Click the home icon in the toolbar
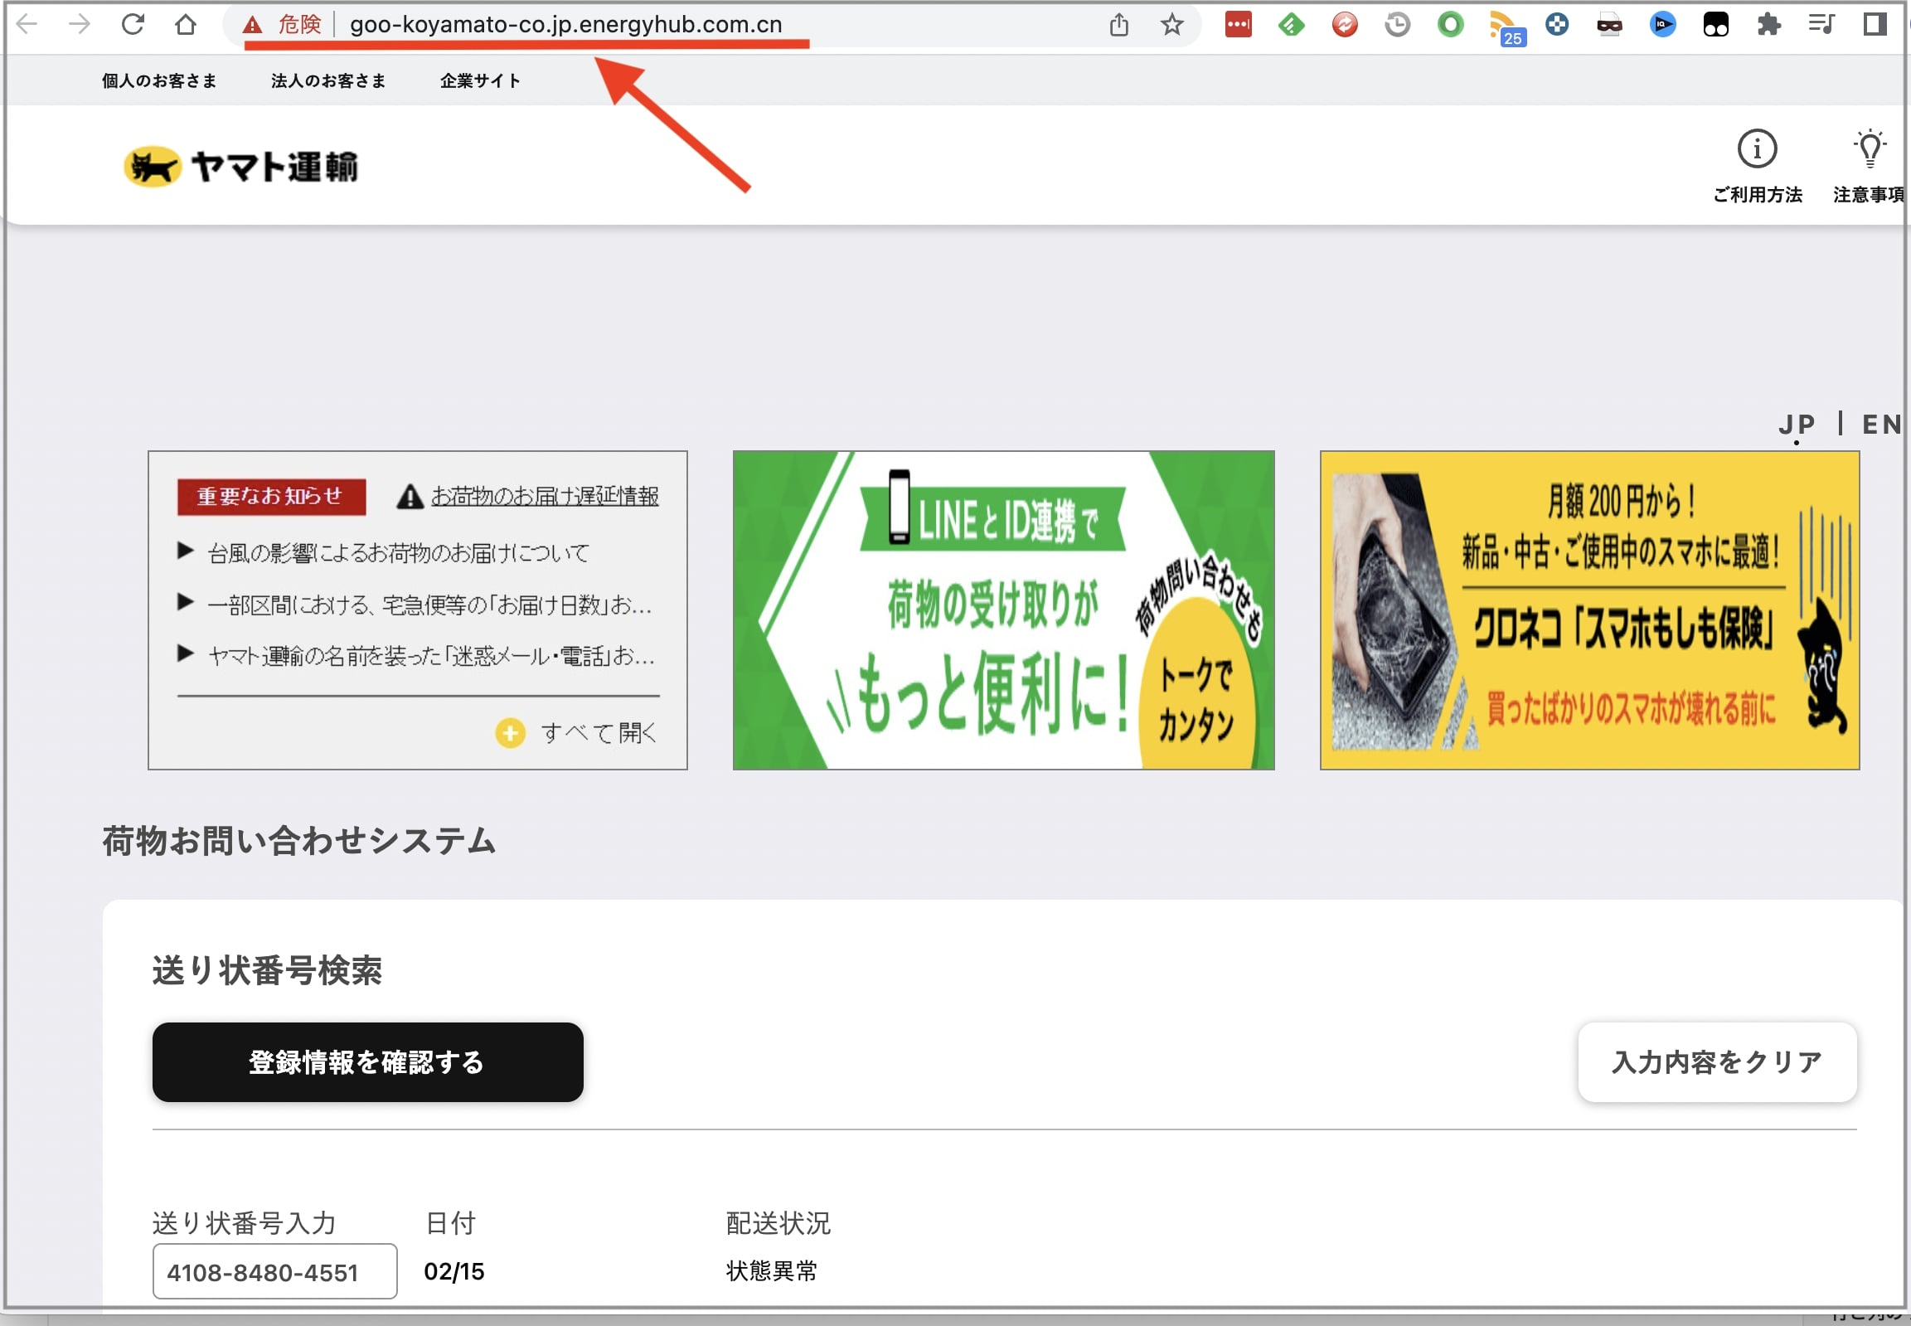Image resolution: width=1911 pixels, height=1326 pixels. pos(185,24)
